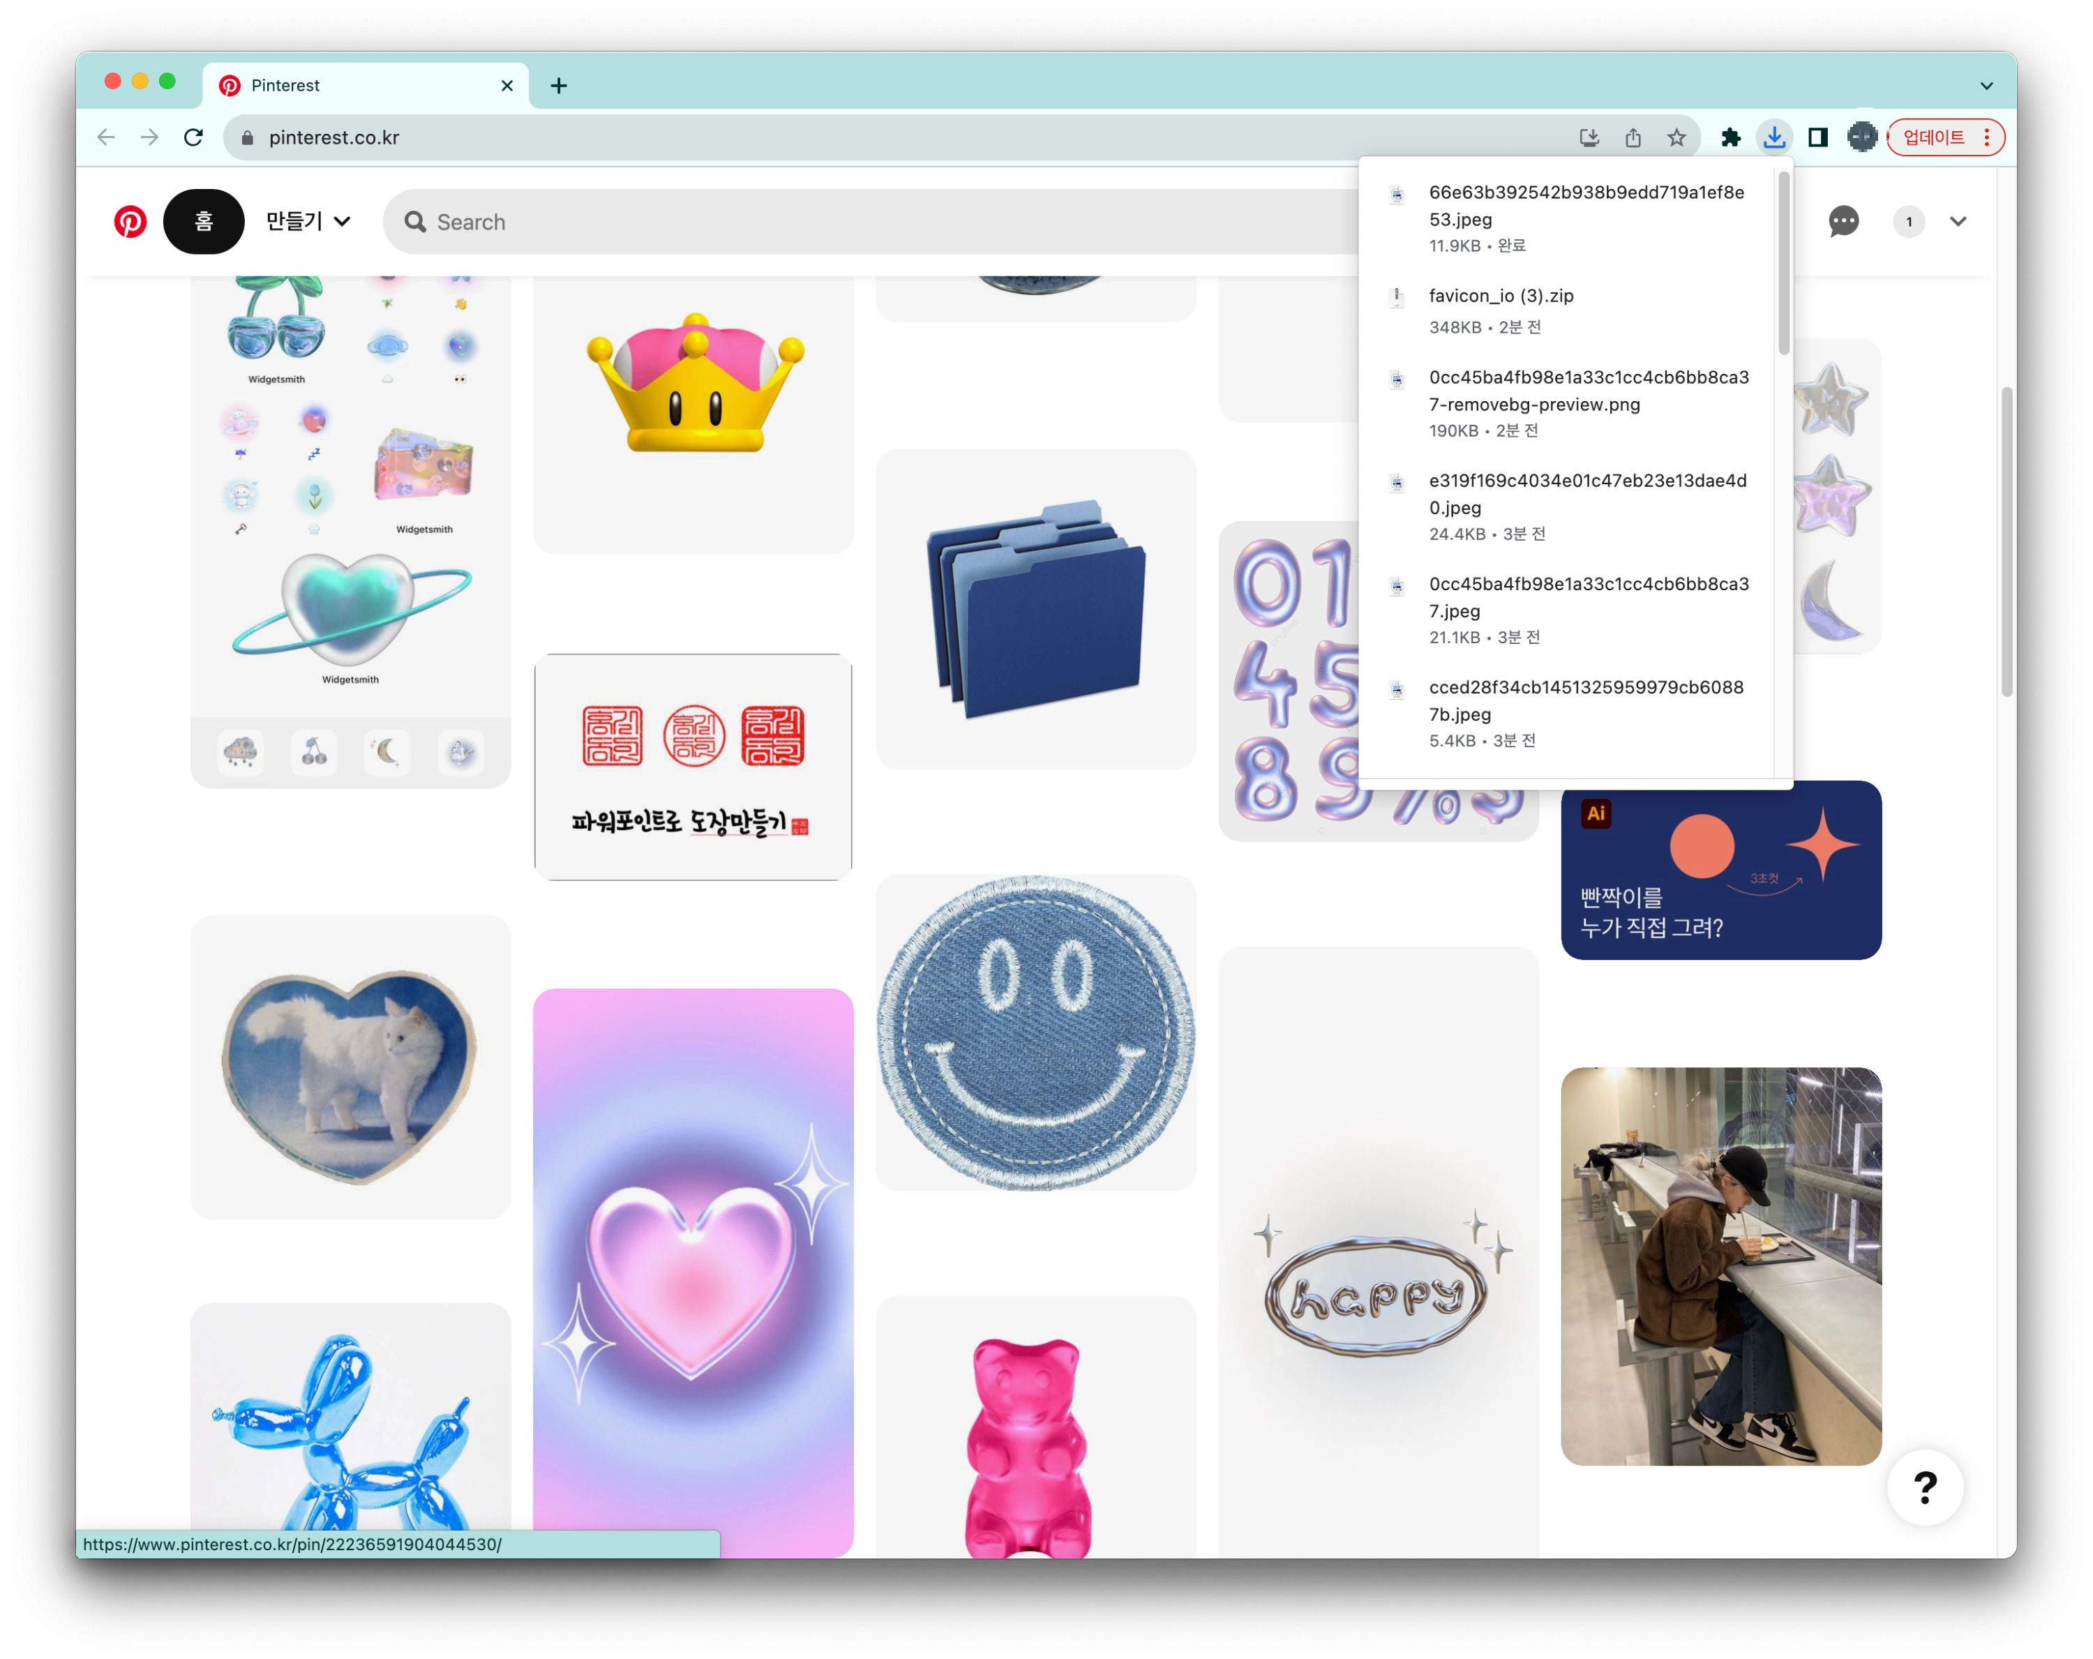2093x1659 pixels.
Task: Click the downloads popup scrollbar
Action: click(x=1783, y=264)
